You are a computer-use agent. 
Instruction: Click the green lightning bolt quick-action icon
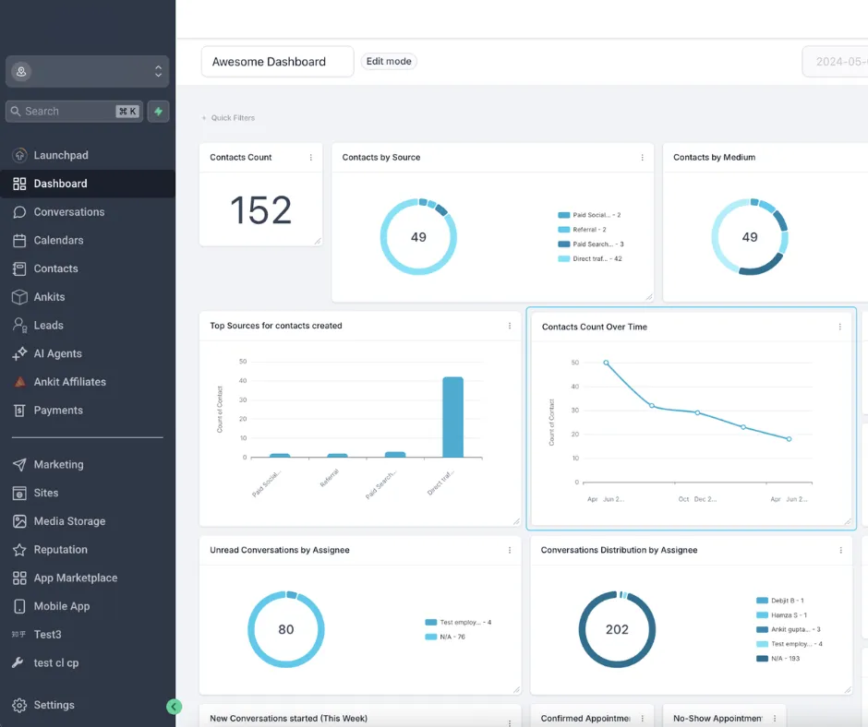click(158, 111)
